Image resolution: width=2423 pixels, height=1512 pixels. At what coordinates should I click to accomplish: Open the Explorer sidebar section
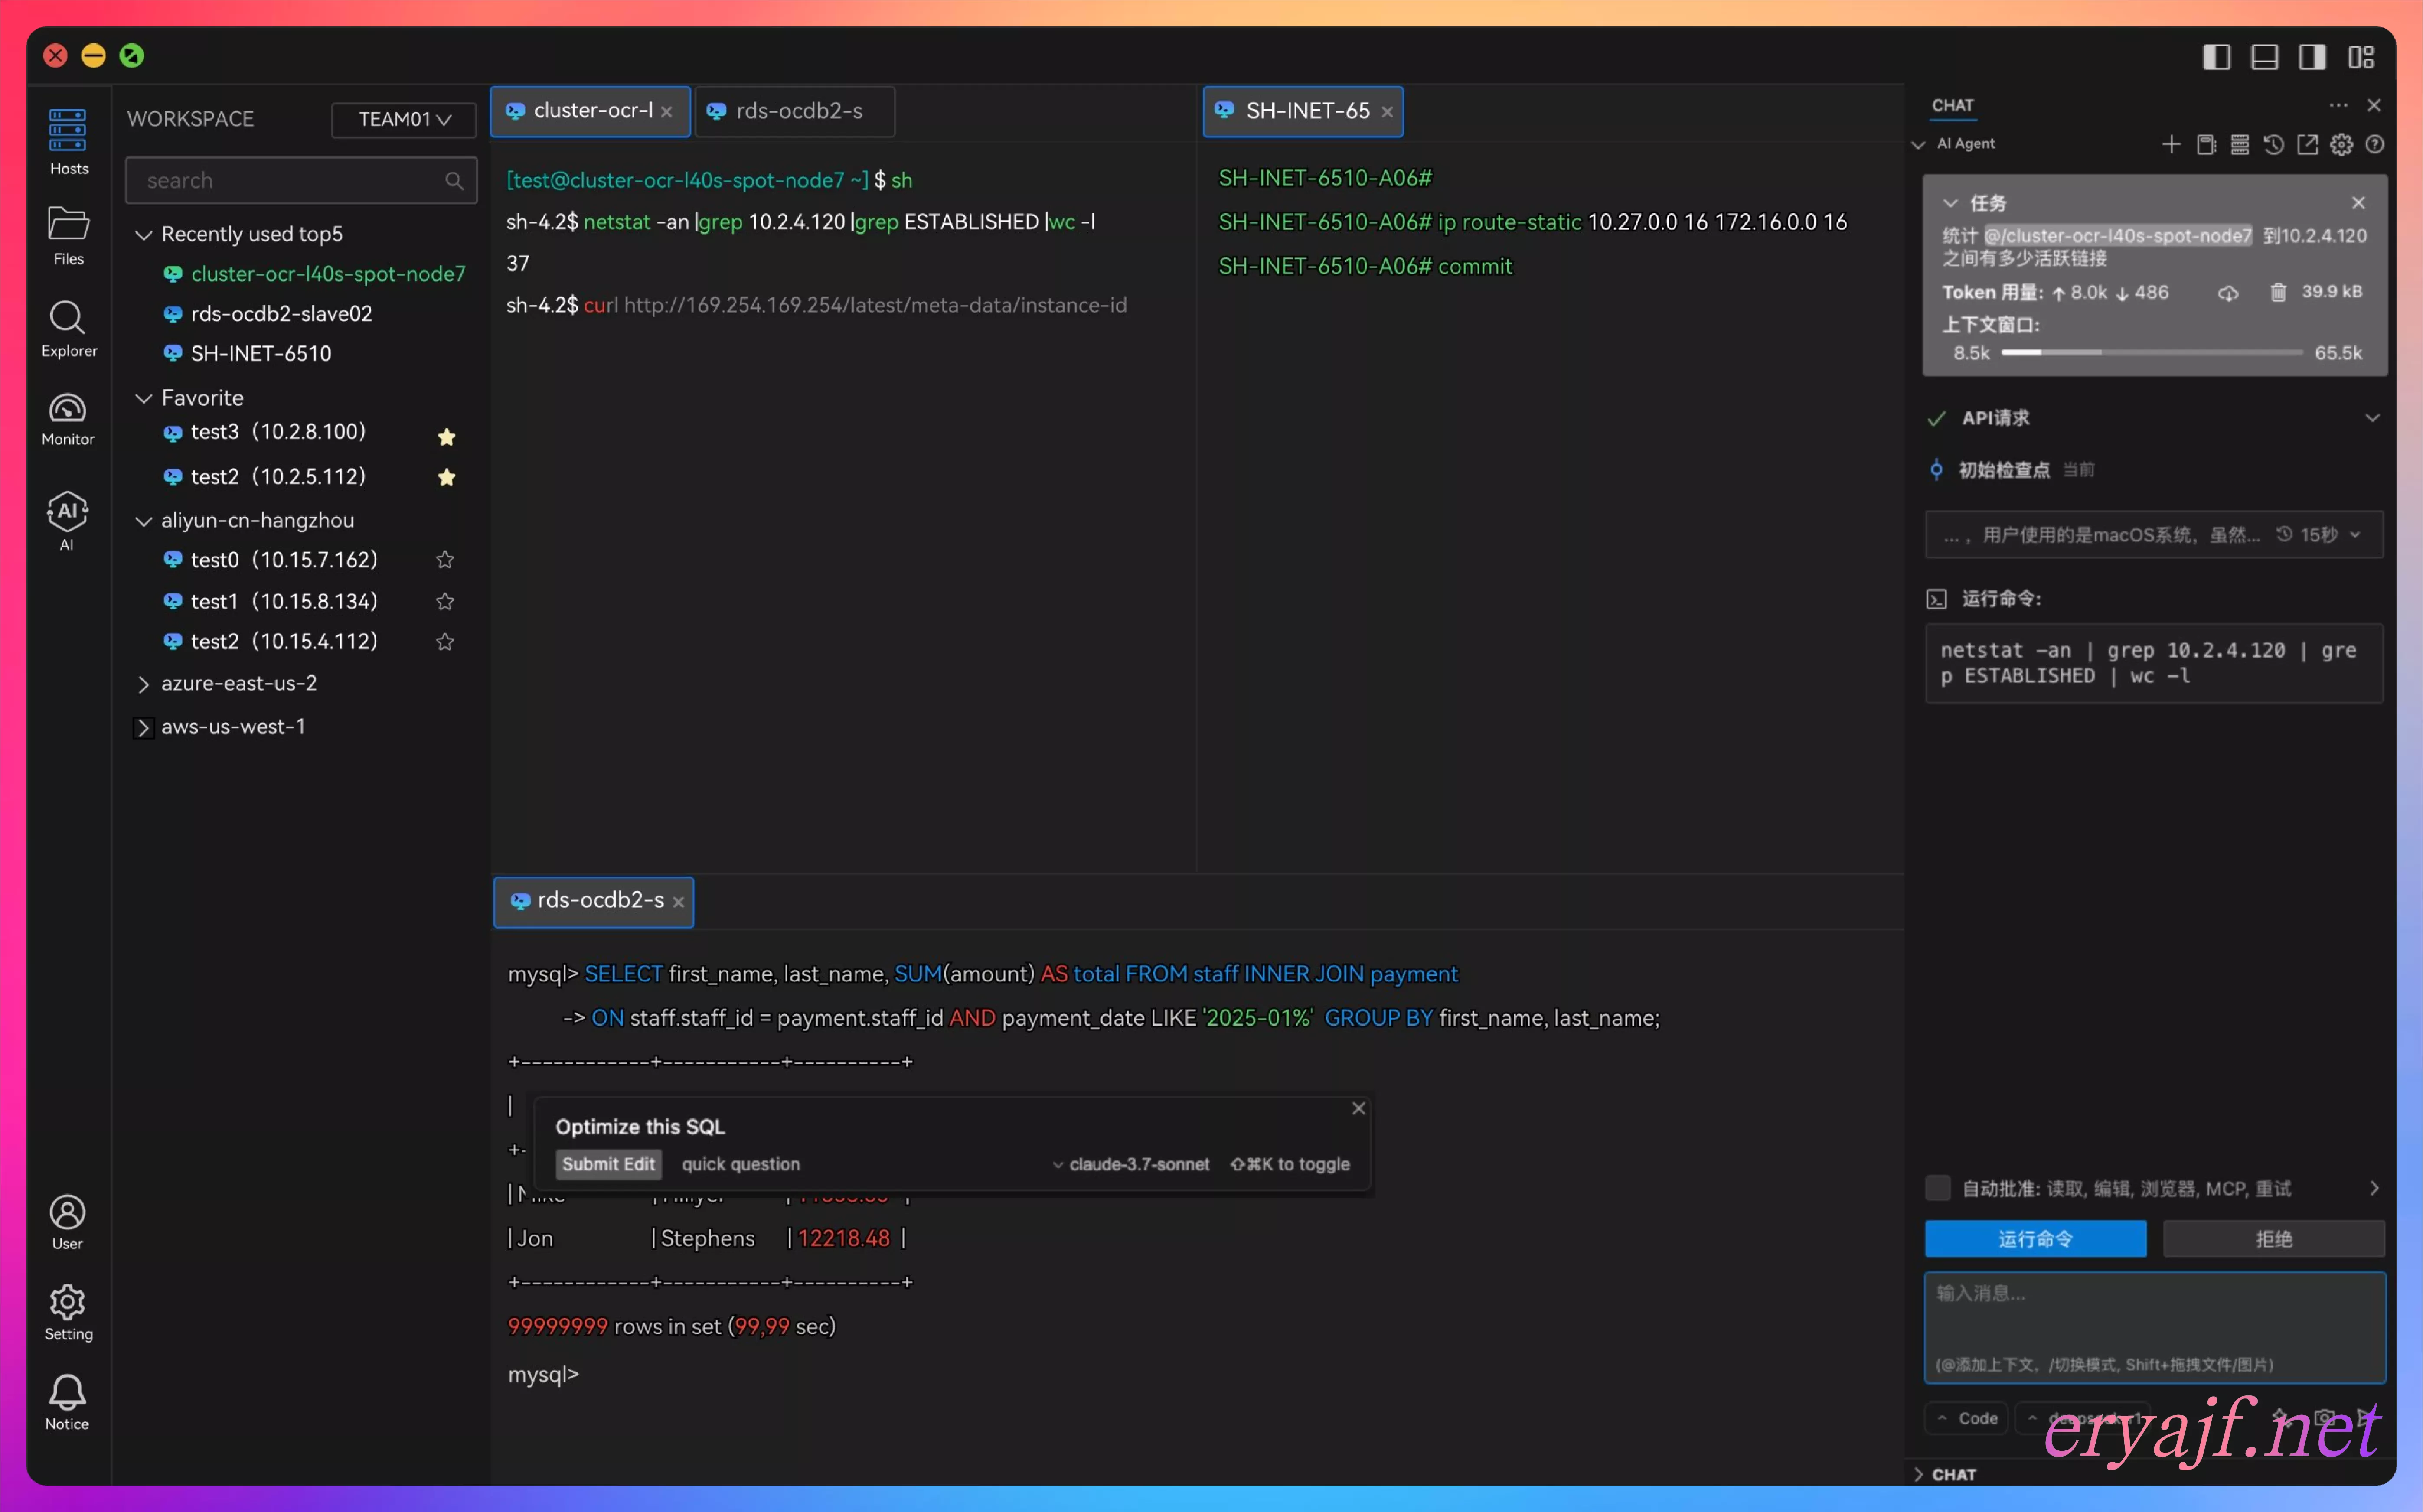68,329
